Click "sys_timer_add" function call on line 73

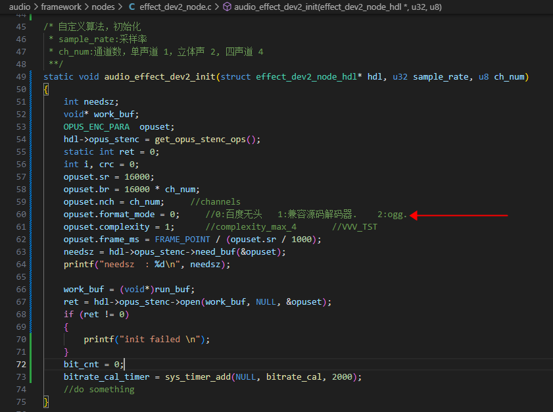[x=198, y=377]
